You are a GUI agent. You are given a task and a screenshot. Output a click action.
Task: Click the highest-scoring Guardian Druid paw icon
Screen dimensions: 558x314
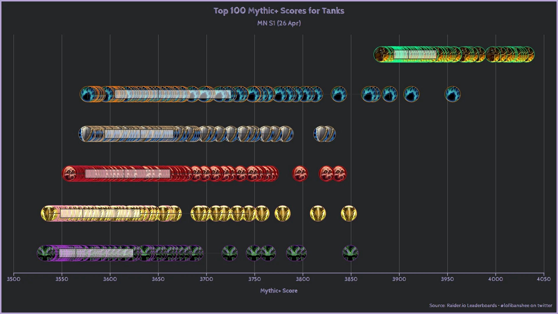[x=453, y=94]
